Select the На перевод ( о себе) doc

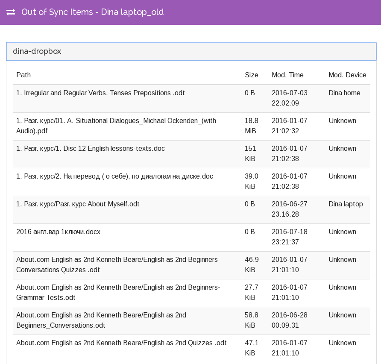pos(114,176)
